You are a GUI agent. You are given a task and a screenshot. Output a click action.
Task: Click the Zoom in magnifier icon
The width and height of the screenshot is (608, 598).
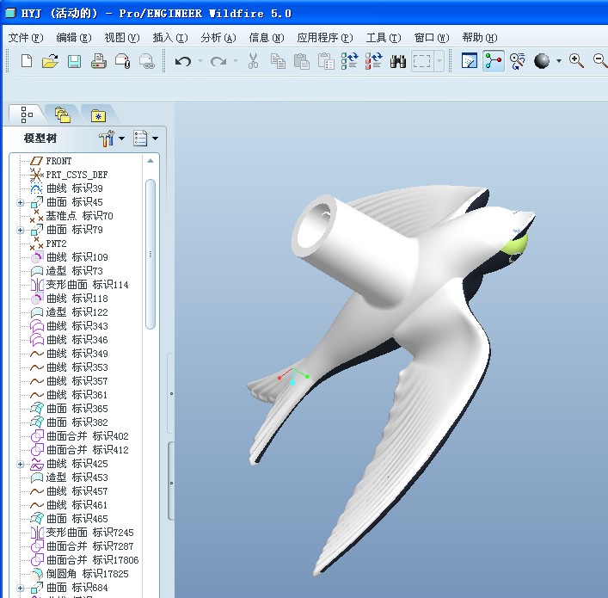(x=576, y=61)
